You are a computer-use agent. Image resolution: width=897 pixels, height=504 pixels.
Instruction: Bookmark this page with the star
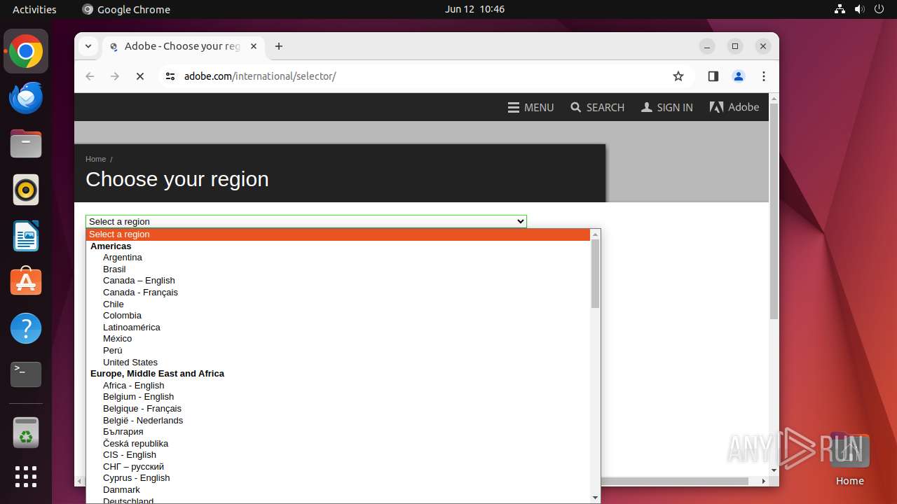(x=678, y=76)
